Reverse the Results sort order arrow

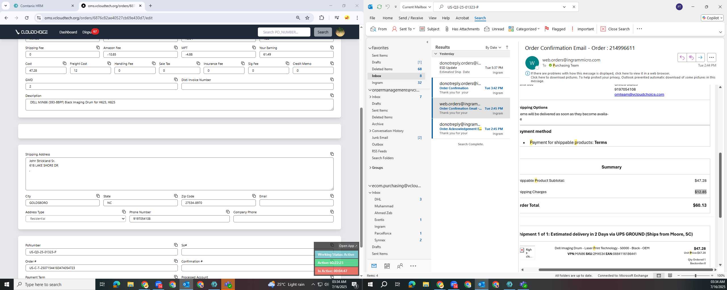507,47
